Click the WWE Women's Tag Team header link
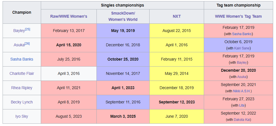This screenshot has height=126, width=276. point(238,16)
